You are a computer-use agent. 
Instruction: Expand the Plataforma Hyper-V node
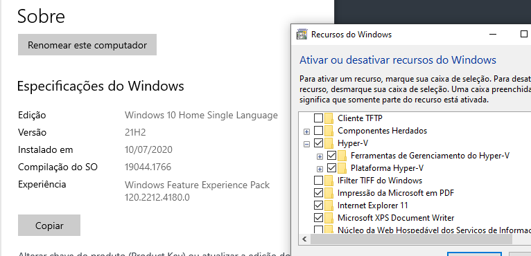click(320, 169)
